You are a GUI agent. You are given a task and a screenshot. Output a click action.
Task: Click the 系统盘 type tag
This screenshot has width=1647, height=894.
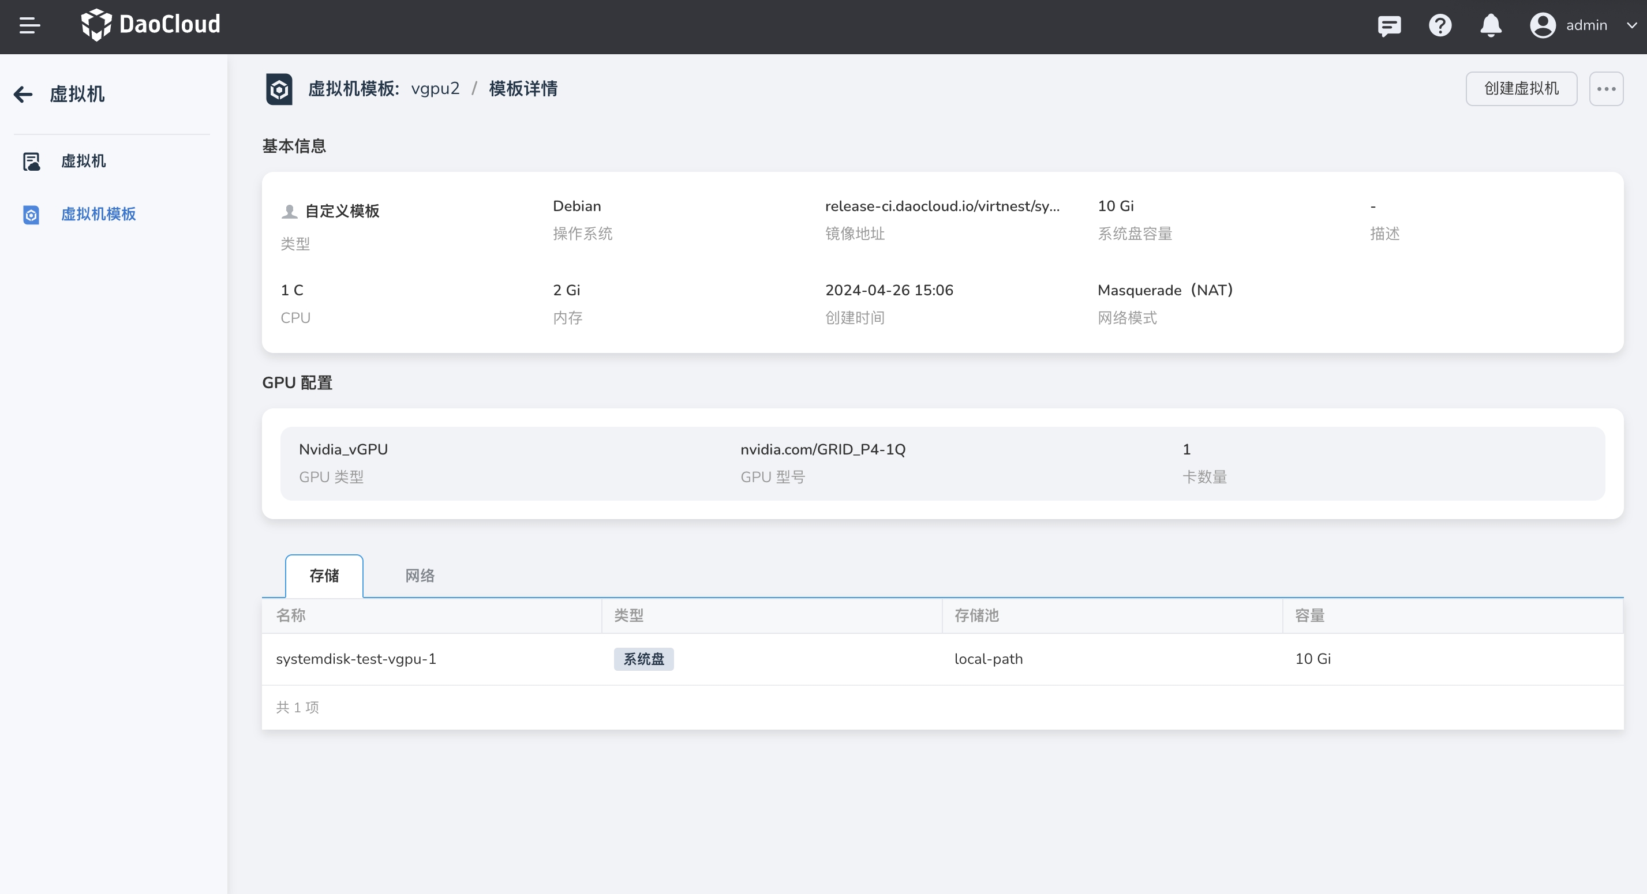pyautogui.click(x=643, y=659)
